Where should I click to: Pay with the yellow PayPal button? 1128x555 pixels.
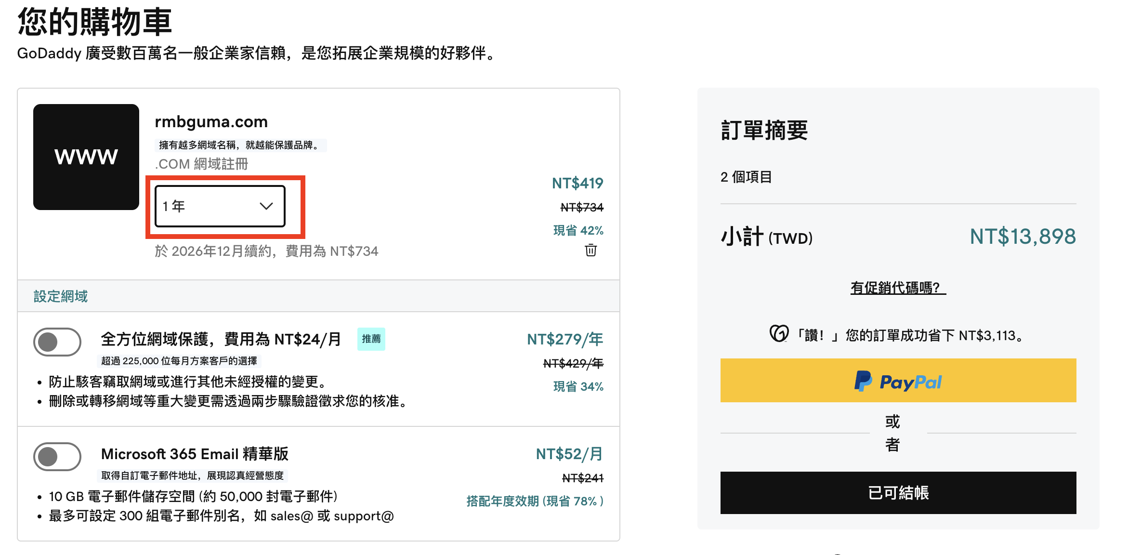click(898, 381)
